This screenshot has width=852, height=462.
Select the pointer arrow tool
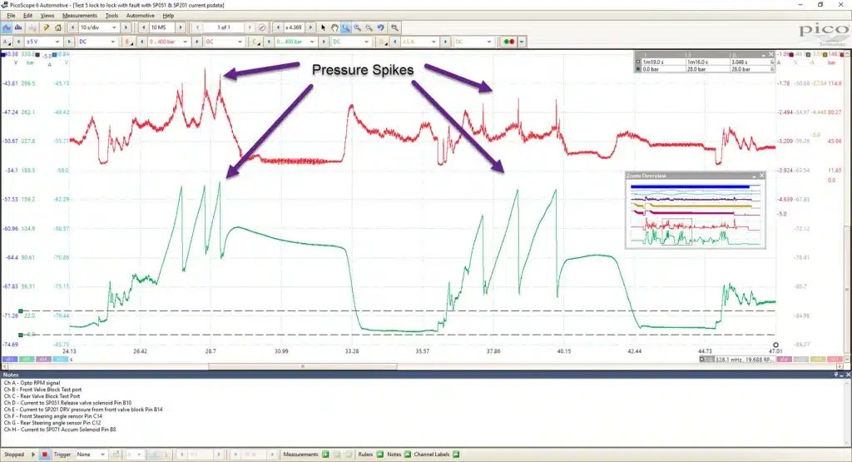[324, 27]
